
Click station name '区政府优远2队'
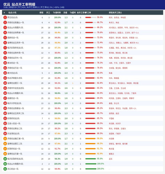click(x=14, y=118)
